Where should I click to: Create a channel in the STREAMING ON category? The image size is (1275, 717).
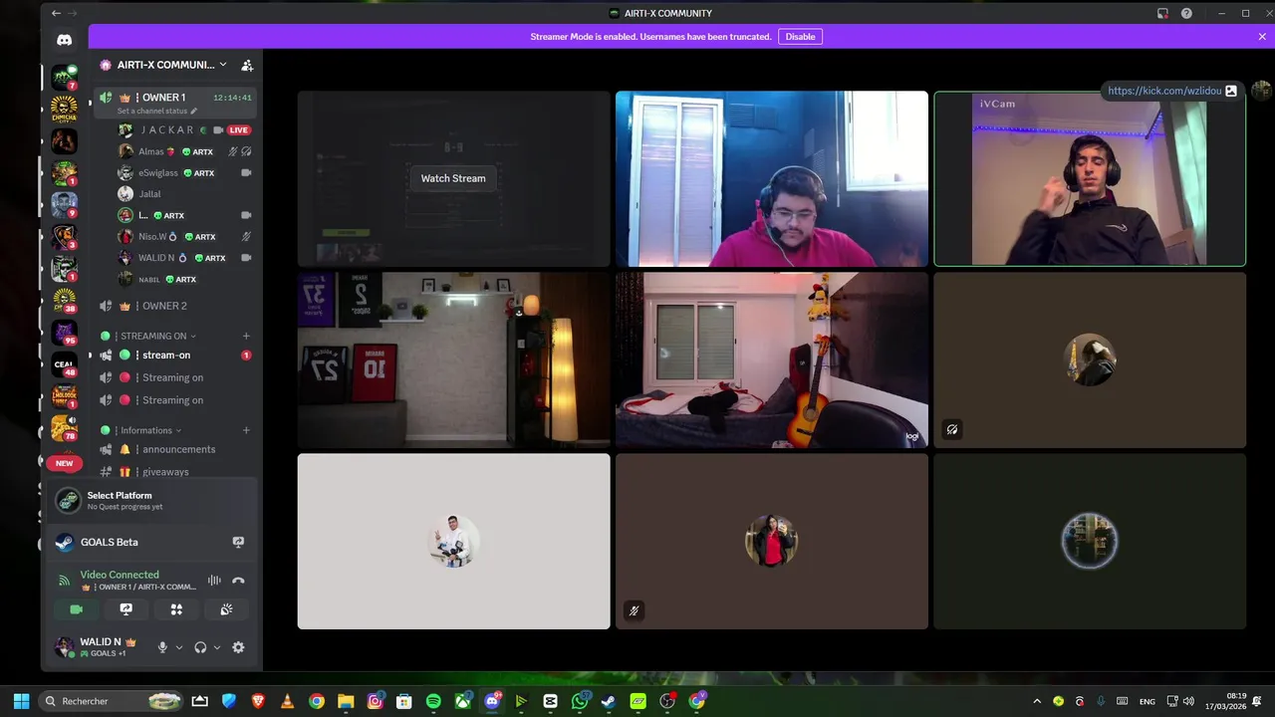[x=246, y=336]
